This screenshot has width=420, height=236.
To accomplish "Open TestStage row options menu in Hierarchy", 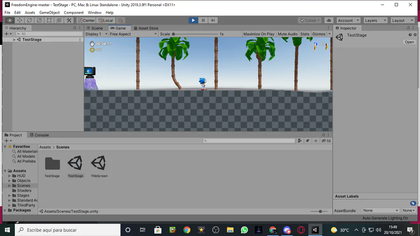I will tap(80, 40).
